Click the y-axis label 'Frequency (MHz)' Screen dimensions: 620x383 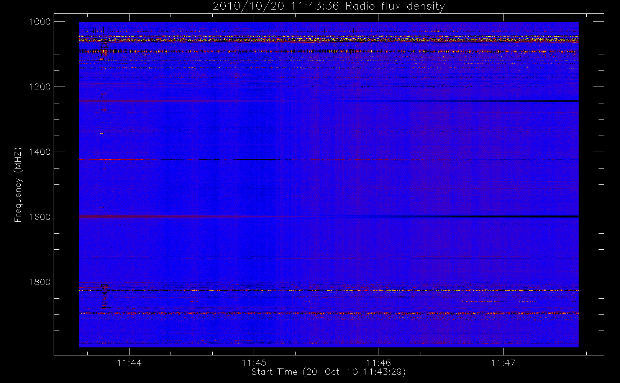[18, 185]
